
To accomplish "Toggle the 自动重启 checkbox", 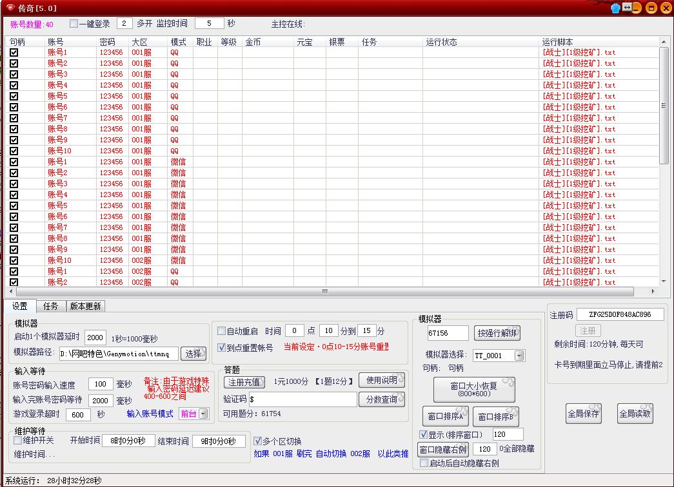I will tap(221, 331).
